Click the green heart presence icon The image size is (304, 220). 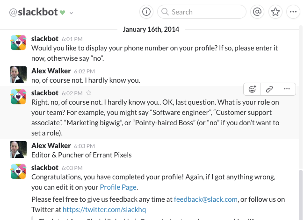(63, 13)
